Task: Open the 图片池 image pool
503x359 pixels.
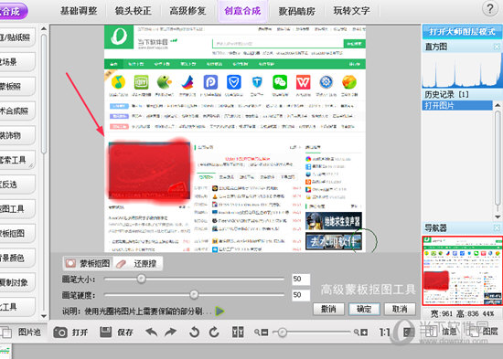Action: point(22,333)
